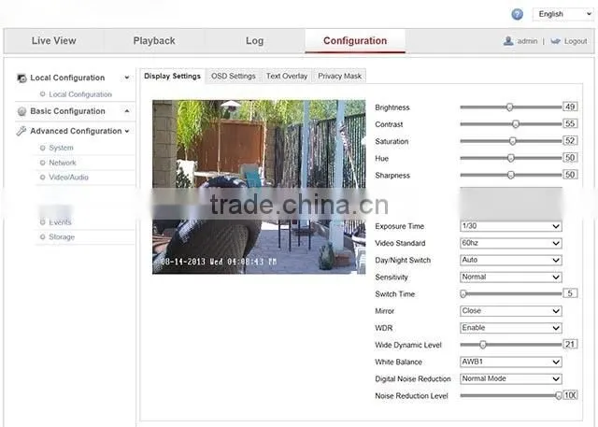Collapse the Local Configuration section arrow
The height and width of the screenshot is (427, 598).
coord(127,78)
